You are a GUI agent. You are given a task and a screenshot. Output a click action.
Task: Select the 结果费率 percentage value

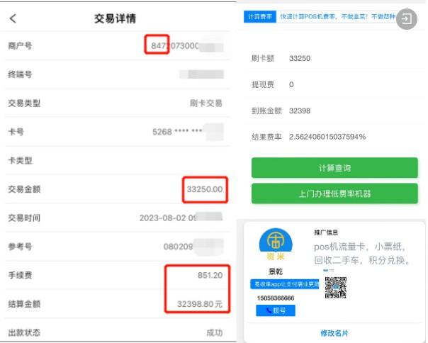327,135
